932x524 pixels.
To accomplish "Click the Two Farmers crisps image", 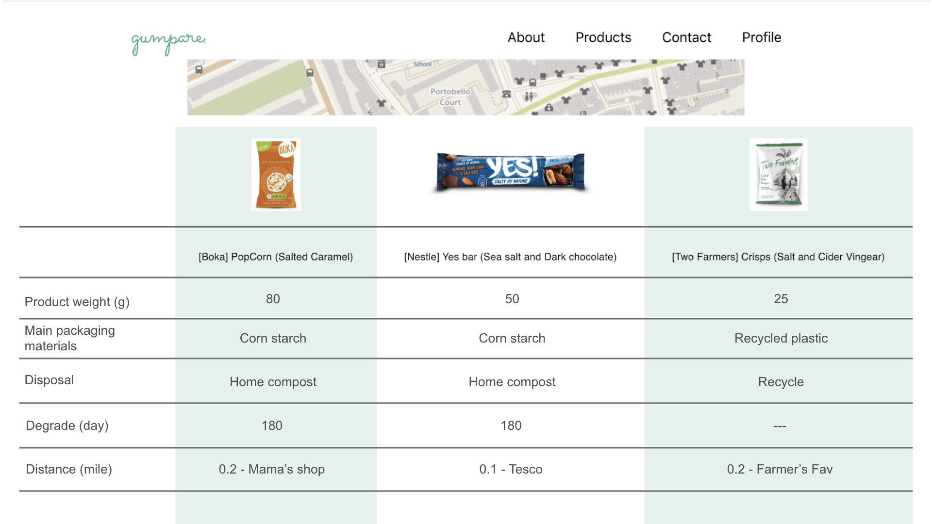I will (x=778, y=175).
